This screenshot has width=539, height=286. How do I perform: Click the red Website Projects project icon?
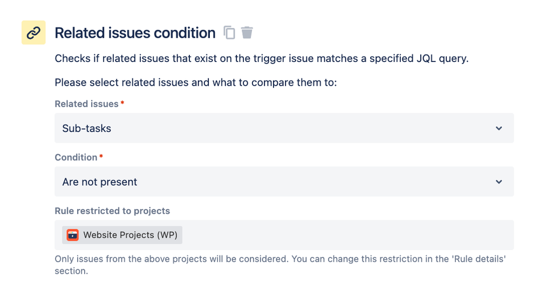click(72, 235)
